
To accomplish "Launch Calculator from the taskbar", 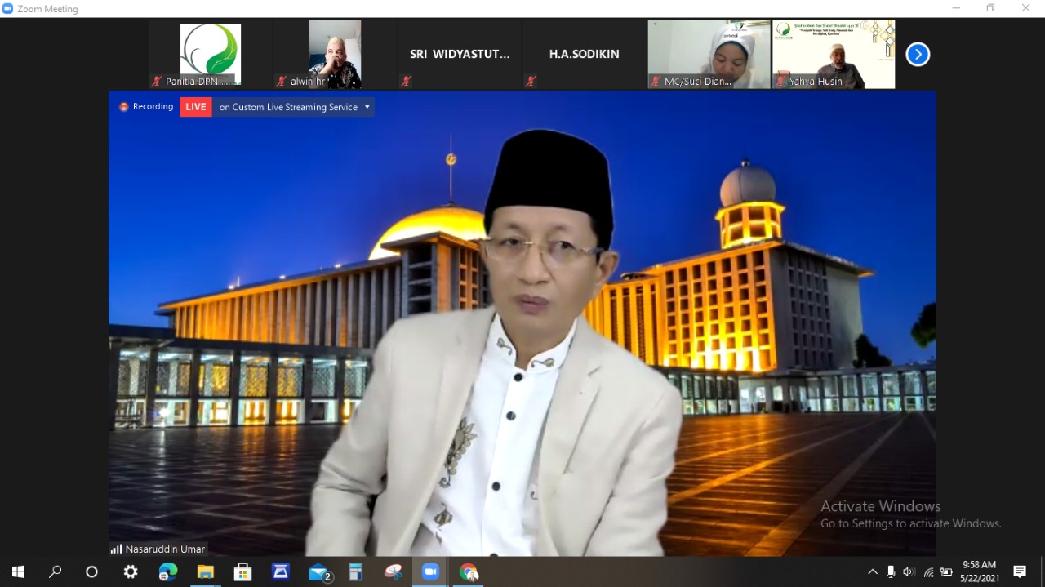I will pyautogui.click(x=355, y=571).
